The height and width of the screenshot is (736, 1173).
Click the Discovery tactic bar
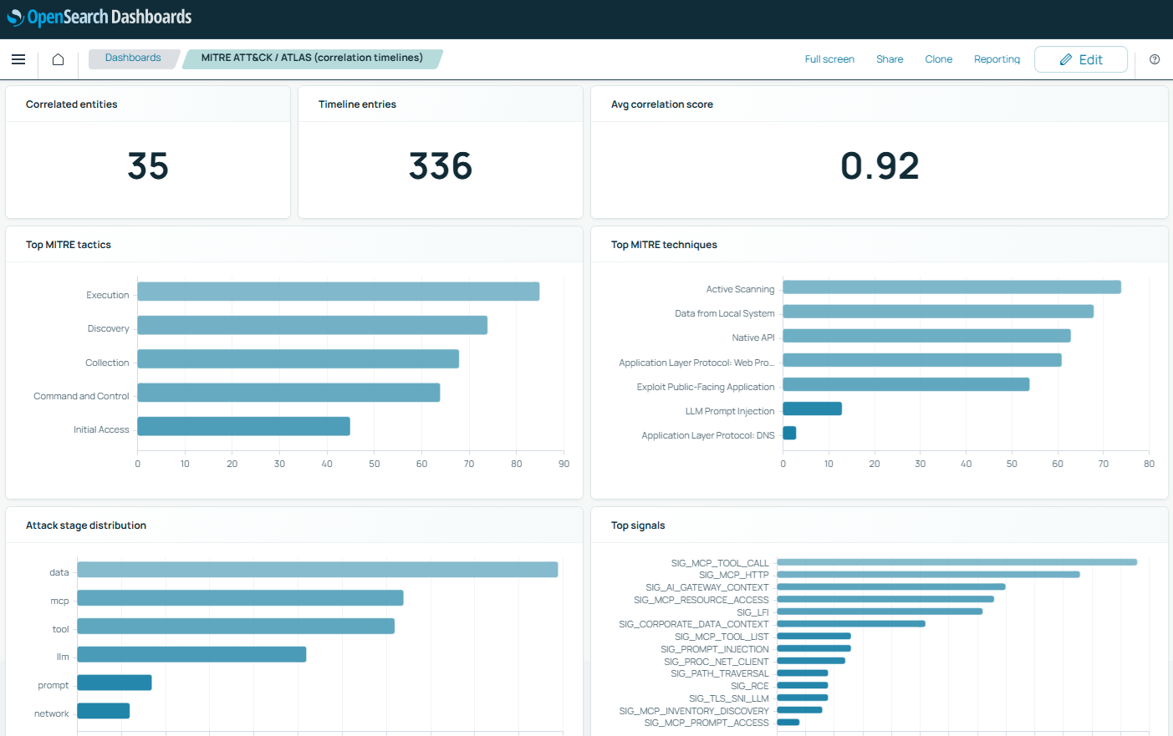313,325
